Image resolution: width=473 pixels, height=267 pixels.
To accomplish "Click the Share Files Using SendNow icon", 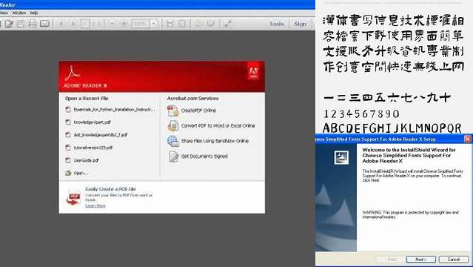I will [x=173, y=141].
